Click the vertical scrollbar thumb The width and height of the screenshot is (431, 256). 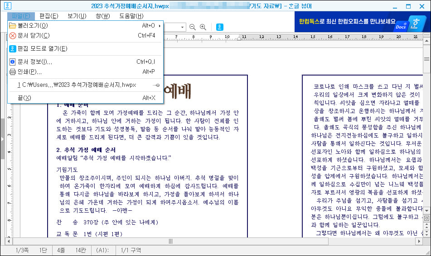click(426, 59)
